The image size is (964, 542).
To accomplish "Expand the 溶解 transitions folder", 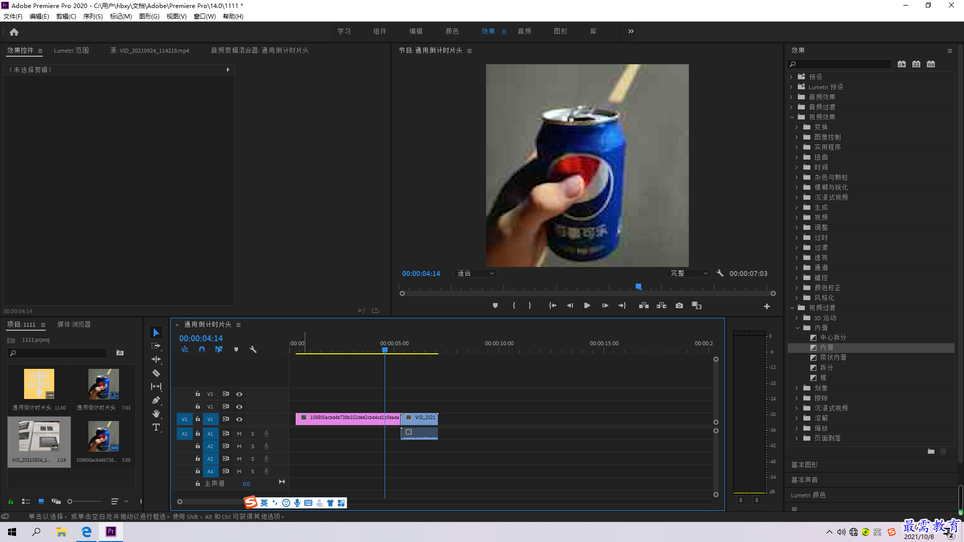I will click(x=796, y=418).
